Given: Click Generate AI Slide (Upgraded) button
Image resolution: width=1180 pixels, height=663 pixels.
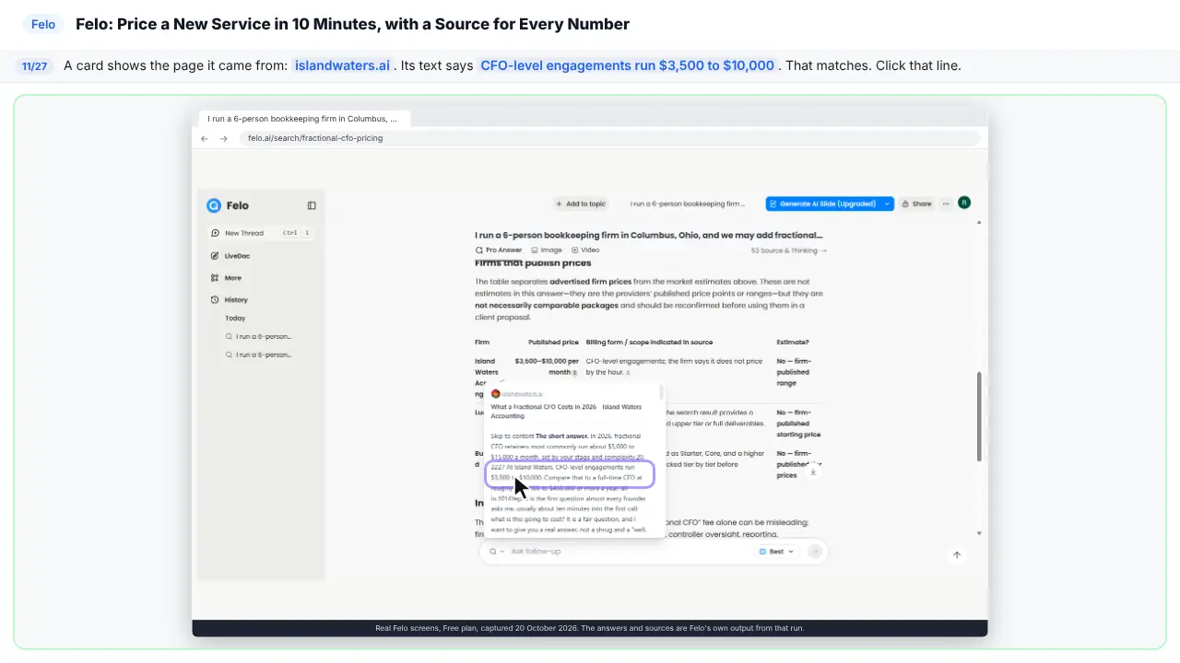Looking at the screenshot, I should (822, 204).
